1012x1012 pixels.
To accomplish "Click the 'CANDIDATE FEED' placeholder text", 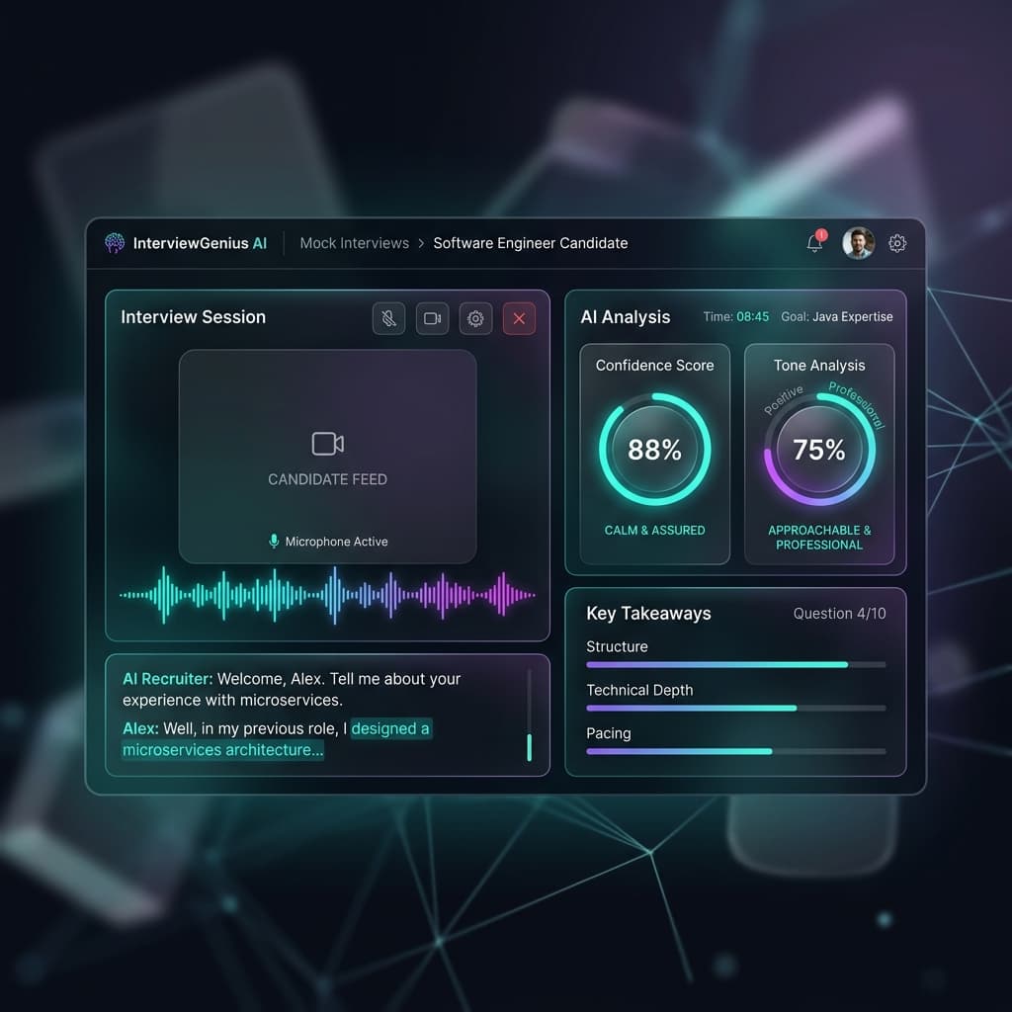I will click(x=328, y=479).
